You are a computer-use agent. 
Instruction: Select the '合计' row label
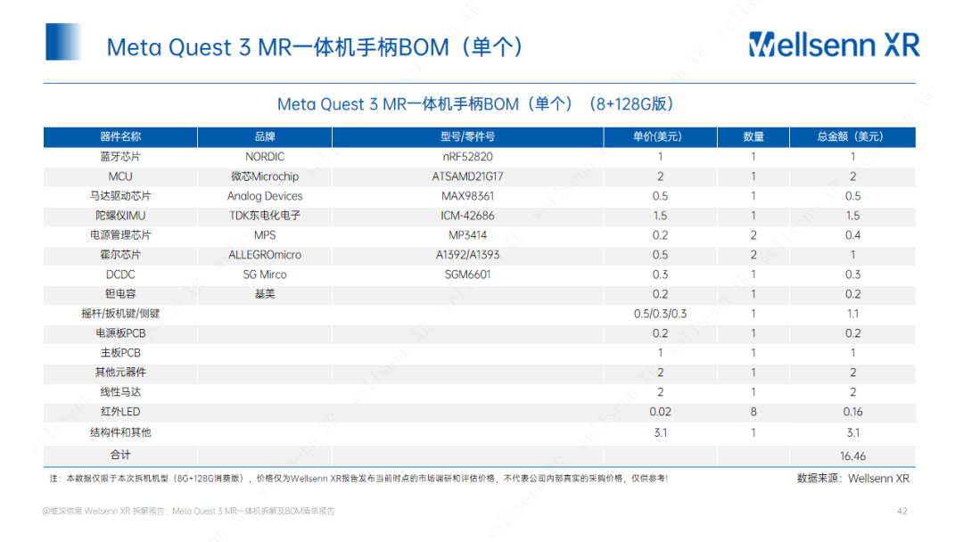tap(120, 455)
